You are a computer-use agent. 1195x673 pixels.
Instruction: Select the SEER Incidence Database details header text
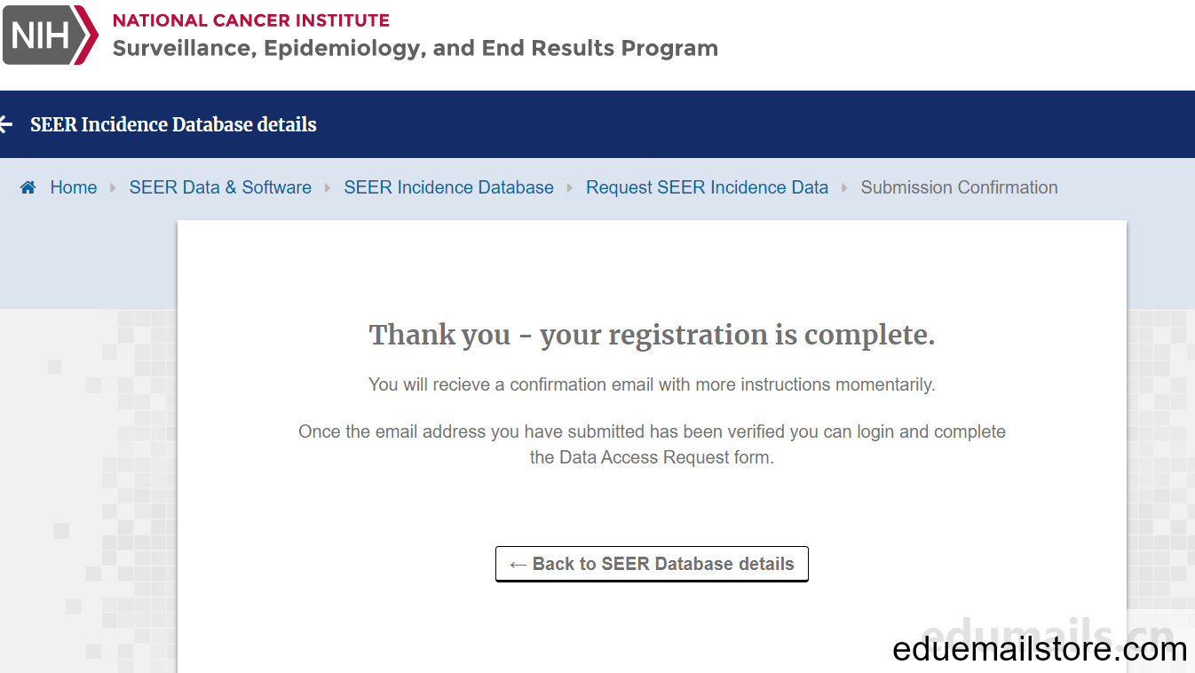(x=173, y=124)
